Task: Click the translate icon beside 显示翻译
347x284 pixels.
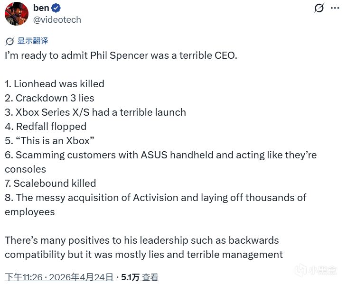Action: pyautogui.click(x=9, y=41)
